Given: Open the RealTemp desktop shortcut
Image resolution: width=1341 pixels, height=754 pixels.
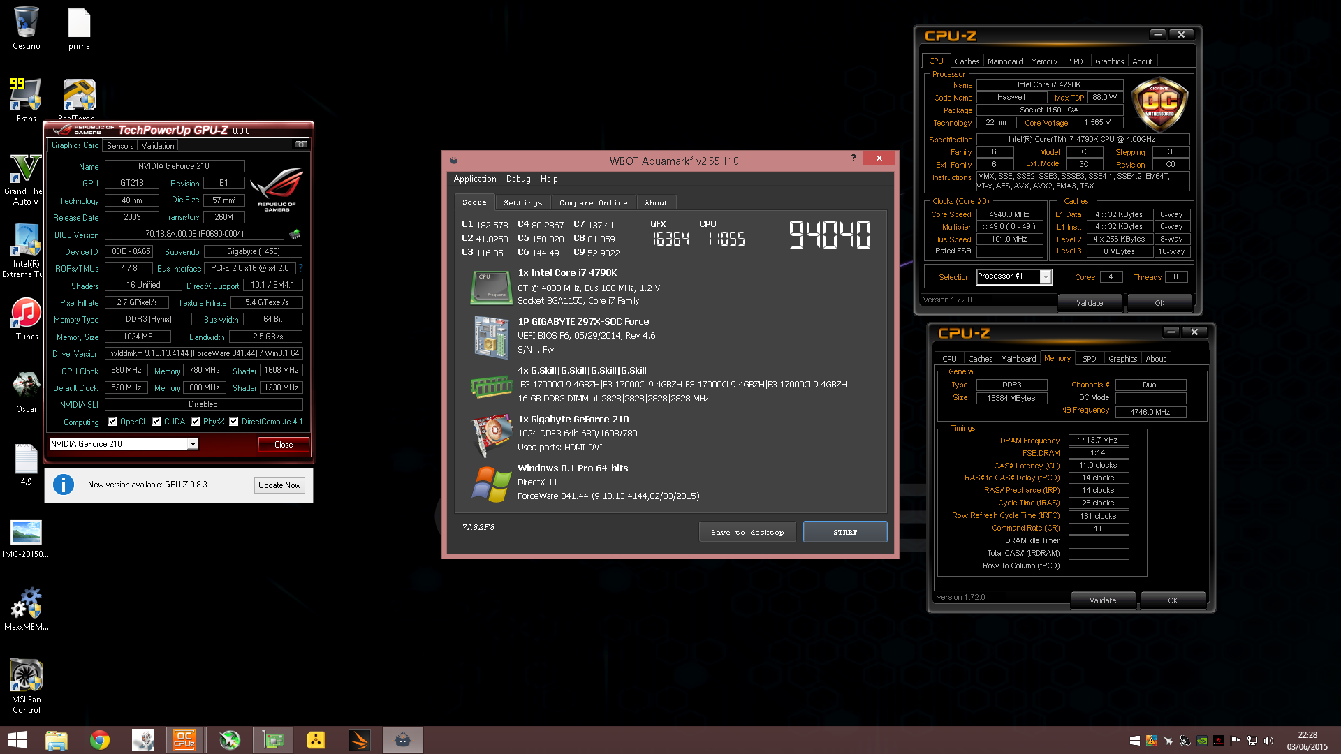Looking at the screenshot, I should pyautogui.click(x=79, y=98).
